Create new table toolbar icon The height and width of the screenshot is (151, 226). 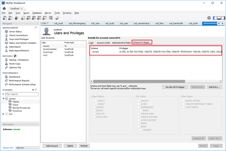tap(28, 18)
